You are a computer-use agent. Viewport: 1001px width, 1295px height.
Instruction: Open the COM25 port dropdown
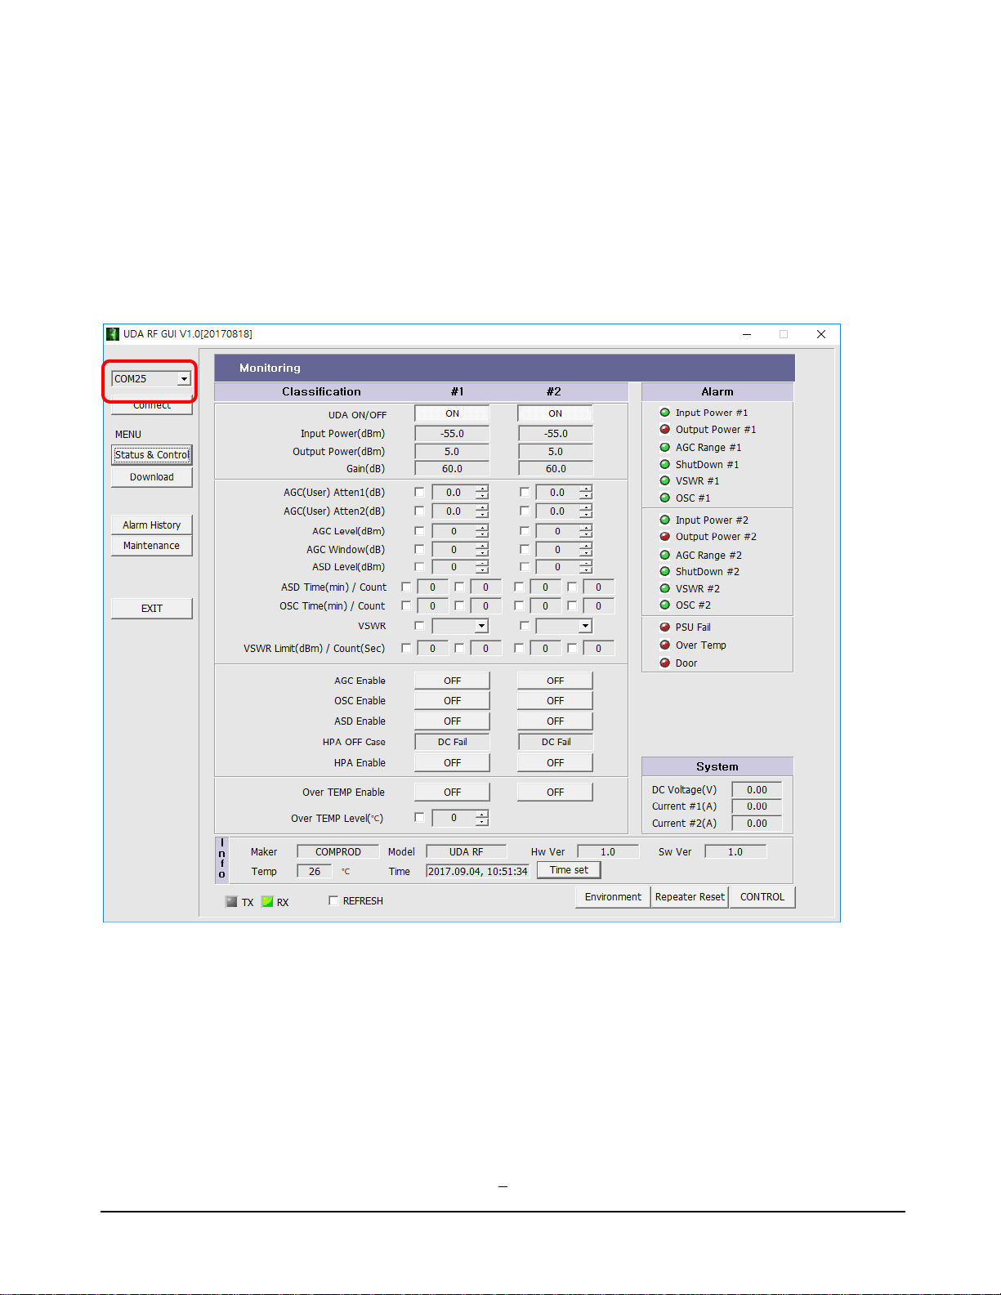pos(184,379)
